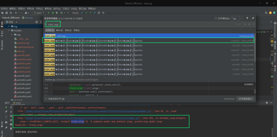
Task: Click the Reload from disk icon
Action: click(x=11, y=13)
